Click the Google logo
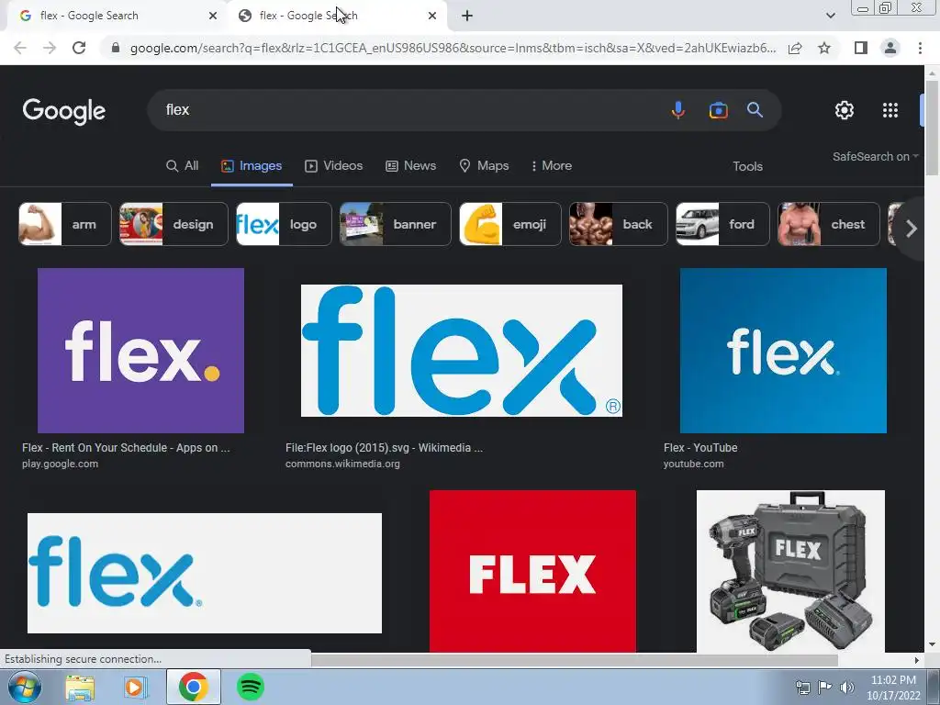 tap(64, 111)
